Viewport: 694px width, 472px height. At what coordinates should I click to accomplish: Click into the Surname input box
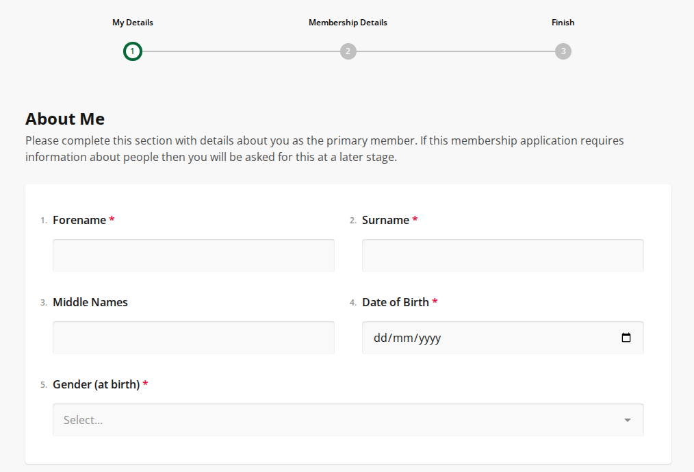502,256
